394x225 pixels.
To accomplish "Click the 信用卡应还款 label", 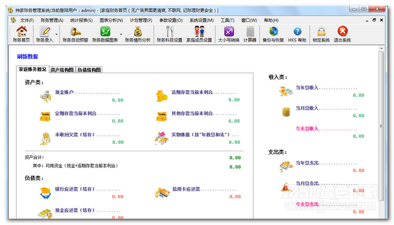I will pyautogui.click(x=186, y=189).
